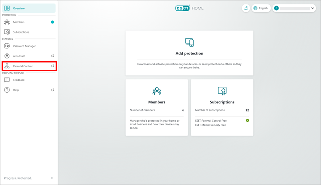Click the Subscriptions card certificate icon

click(x=222, y=91)
